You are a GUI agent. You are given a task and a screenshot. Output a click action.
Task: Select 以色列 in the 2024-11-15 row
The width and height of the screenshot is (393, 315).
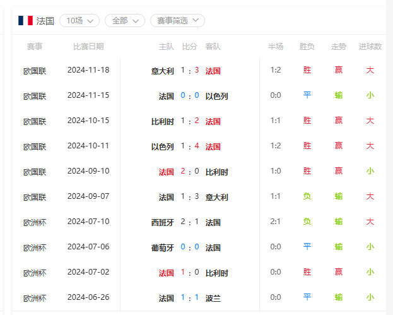point(216,96)
